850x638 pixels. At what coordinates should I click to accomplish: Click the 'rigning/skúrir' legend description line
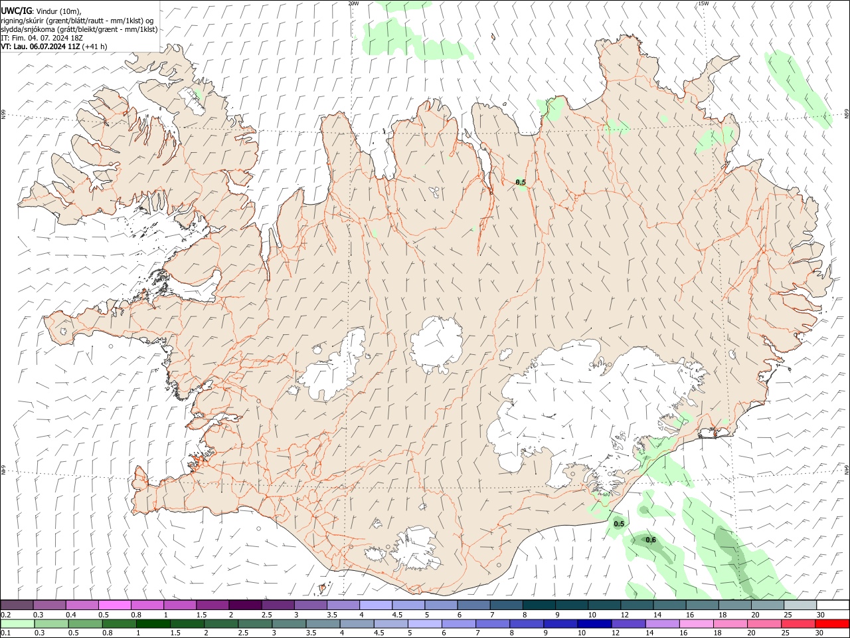[x=77, y=20]
